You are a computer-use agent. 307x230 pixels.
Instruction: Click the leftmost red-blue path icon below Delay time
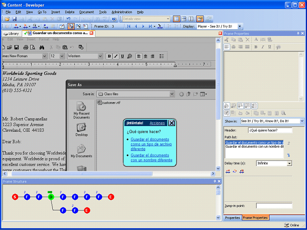[228, 172]
